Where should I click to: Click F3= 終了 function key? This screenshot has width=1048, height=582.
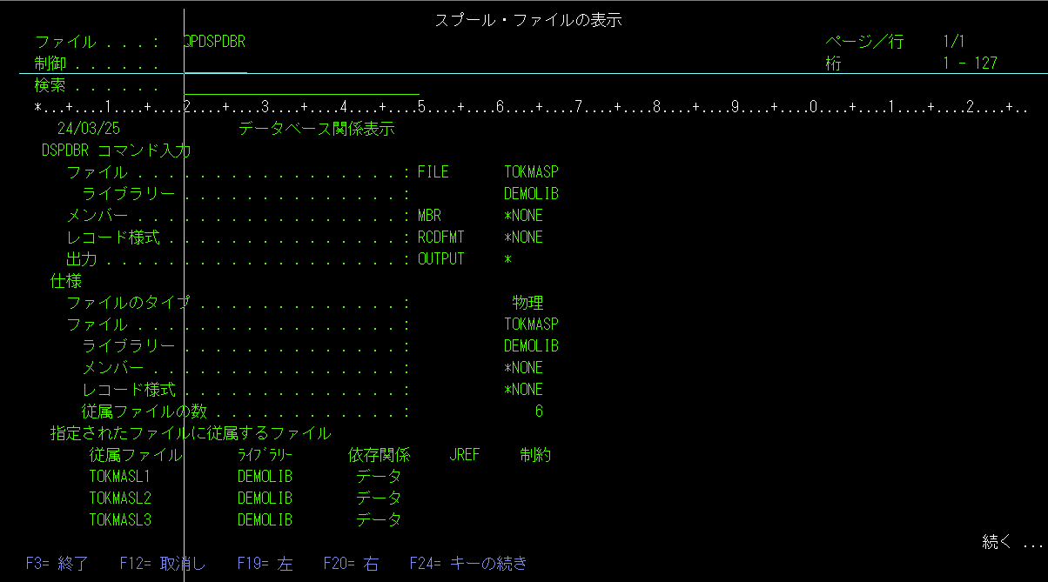pyautogui.click(x=57, y=564)
